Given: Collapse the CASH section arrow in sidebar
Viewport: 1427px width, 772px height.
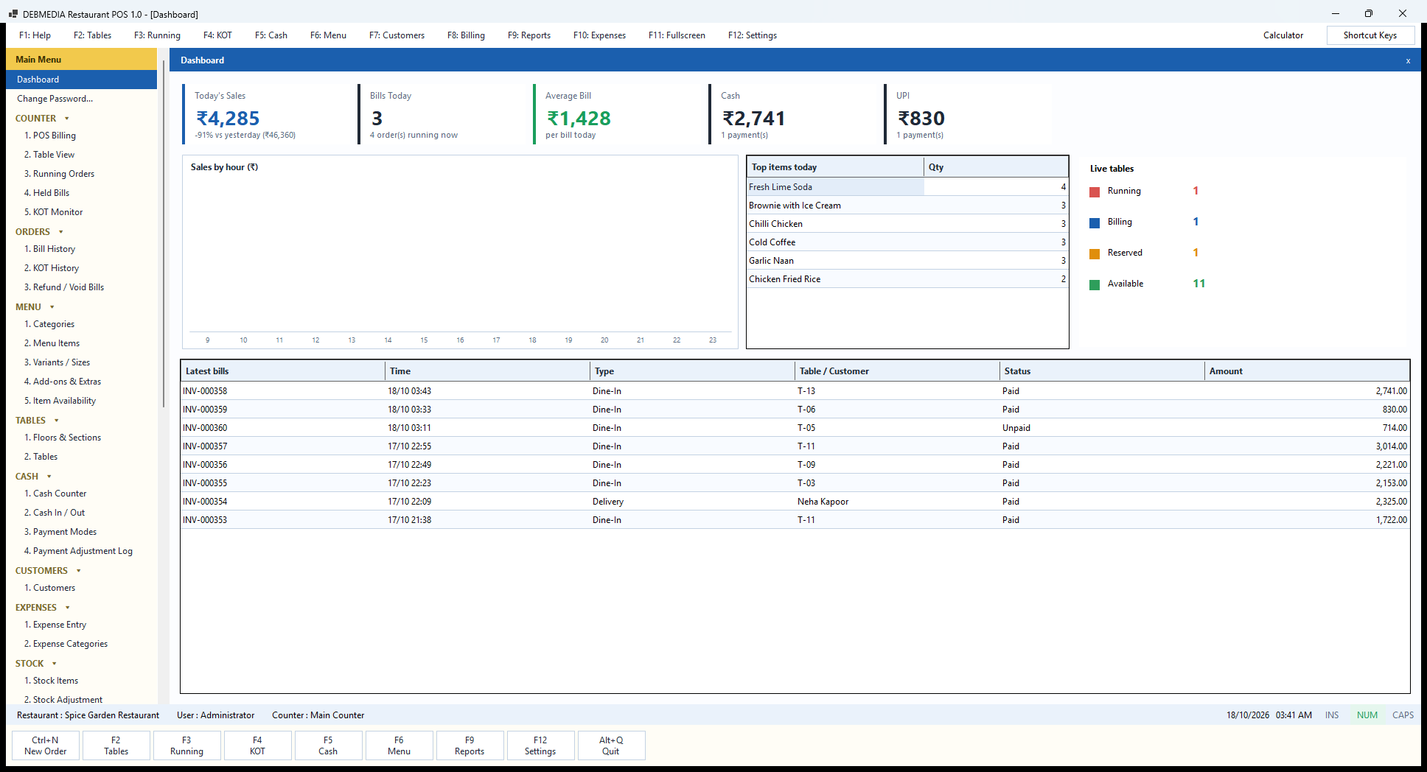Looking at the screenshot, I should 49,477.
